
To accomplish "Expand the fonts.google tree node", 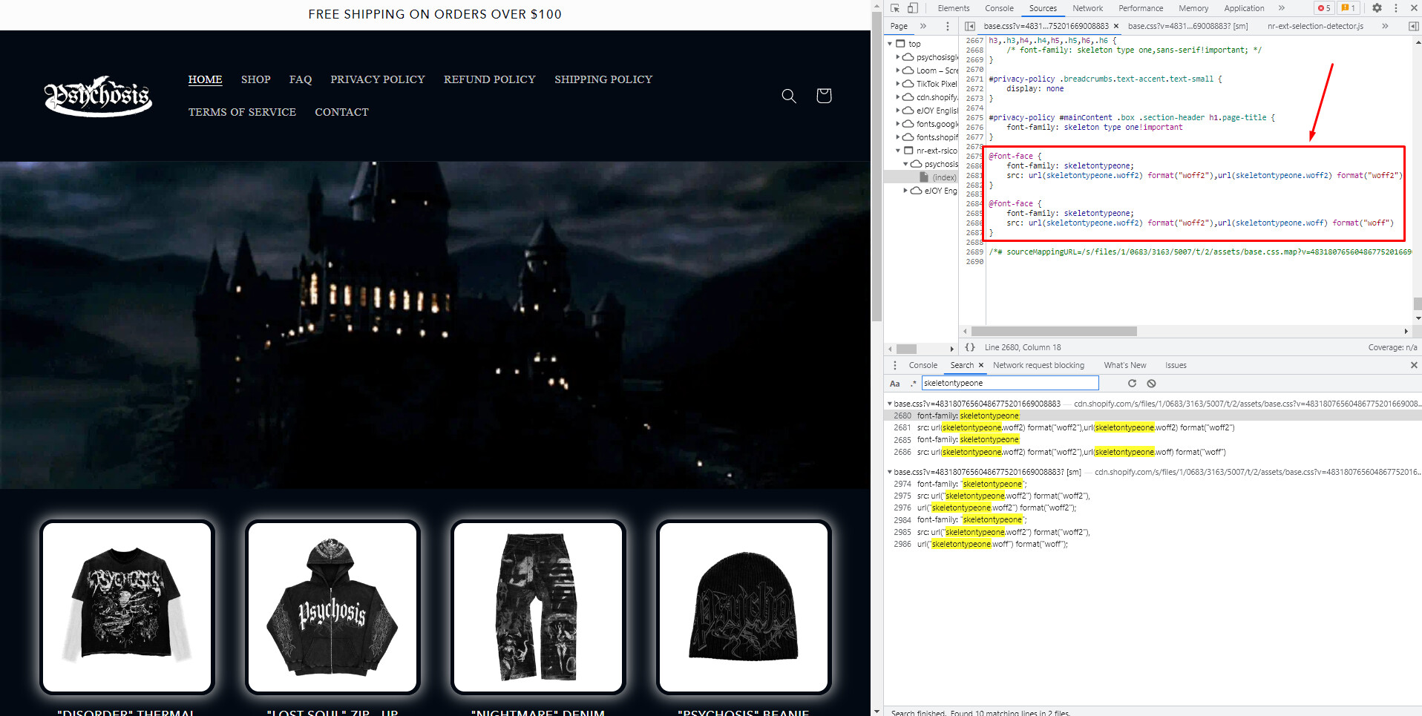I will (x=898, y=124).
